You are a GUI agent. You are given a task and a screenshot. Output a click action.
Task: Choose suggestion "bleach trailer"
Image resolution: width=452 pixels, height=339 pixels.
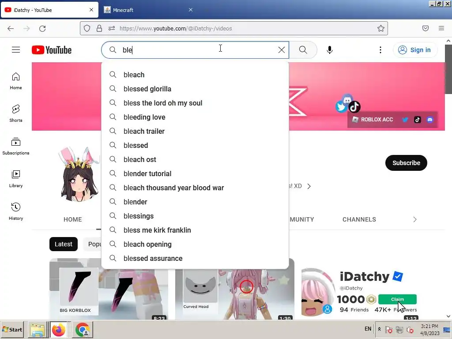click(x=195, y=131)
